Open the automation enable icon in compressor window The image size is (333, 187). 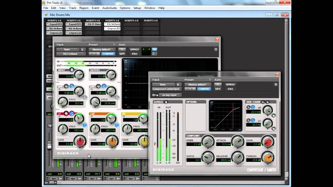[218, 84]
